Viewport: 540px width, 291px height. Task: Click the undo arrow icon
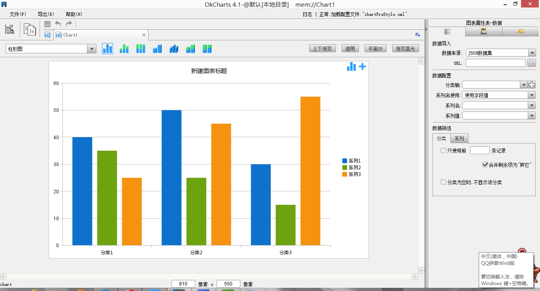pos(58,24)
